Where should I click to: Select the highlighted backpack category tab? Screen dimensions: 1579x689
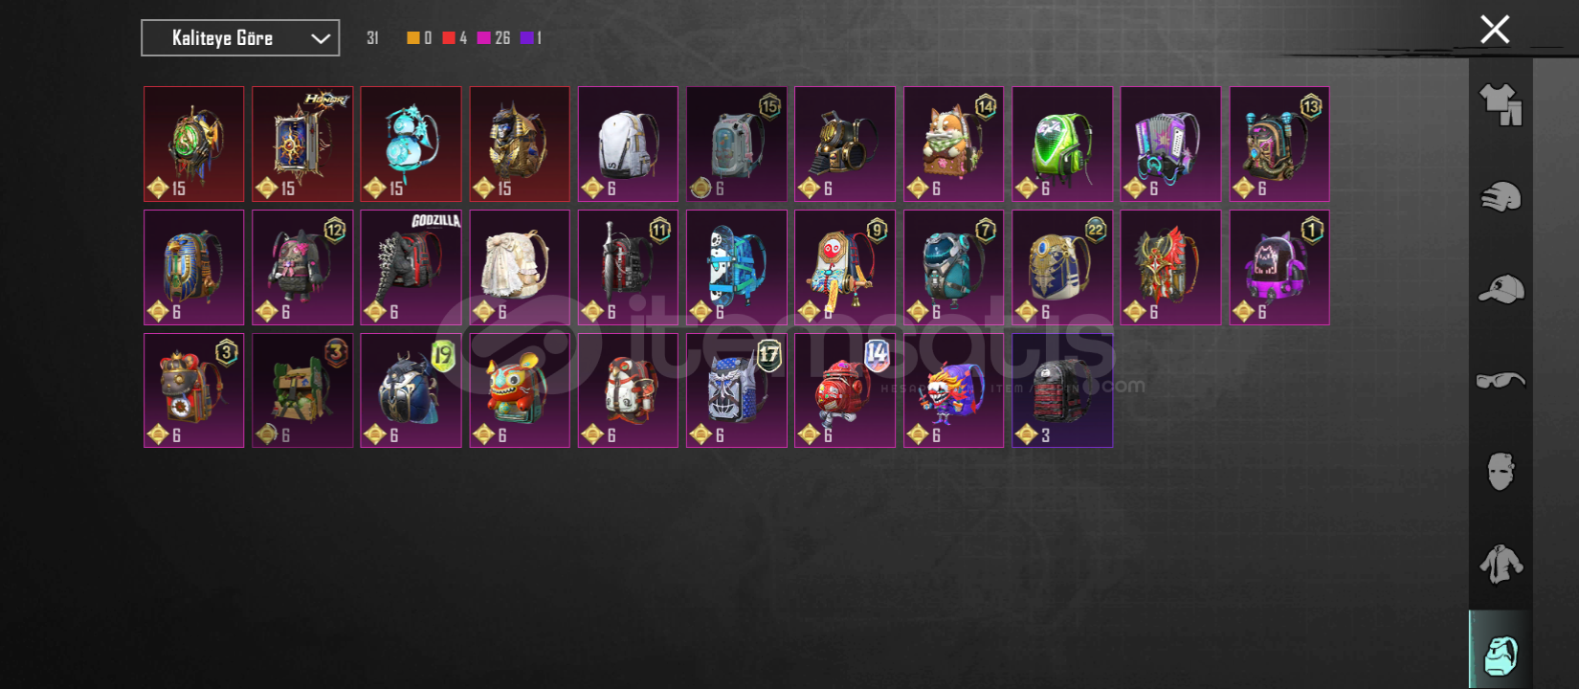click(1501, 651)
